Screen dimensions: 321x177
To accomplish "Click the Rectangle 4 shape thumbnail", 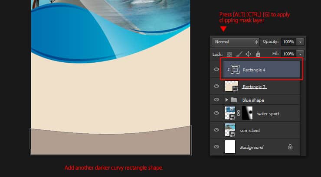I will pos(235,70).
